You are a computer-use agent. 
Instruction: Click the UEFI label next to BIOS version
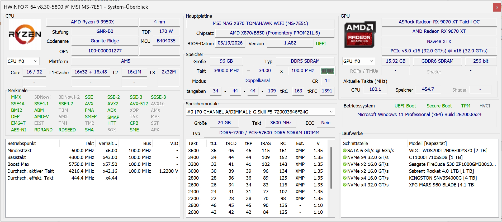point(321,44)
